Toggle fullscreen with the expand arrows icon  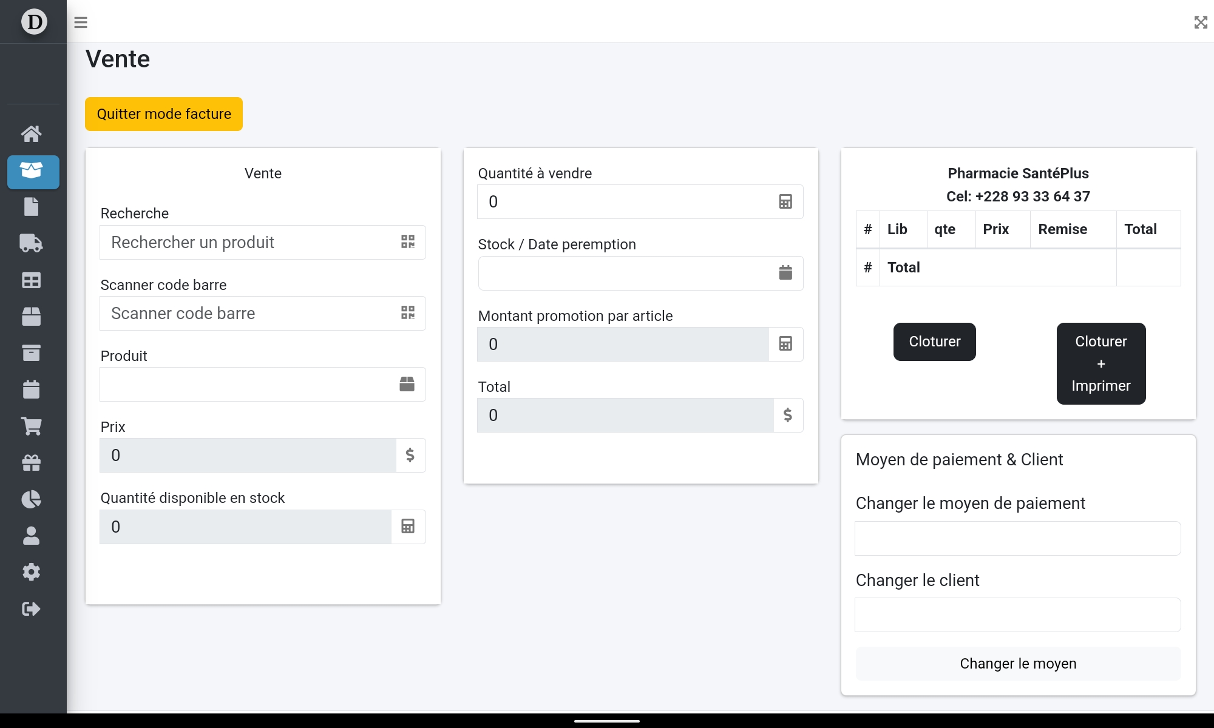pyautogui.click(x=1200, y=22)
